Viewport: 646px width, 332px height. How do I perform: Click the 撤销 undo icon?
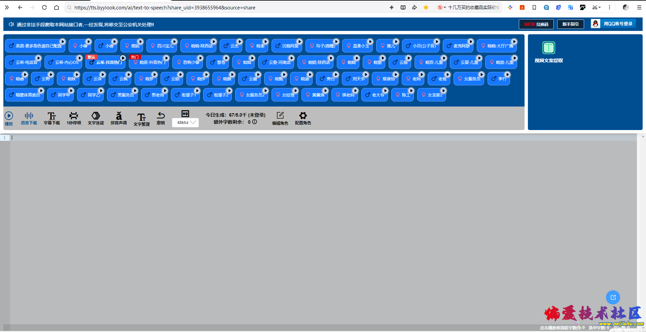click(161, 116)
